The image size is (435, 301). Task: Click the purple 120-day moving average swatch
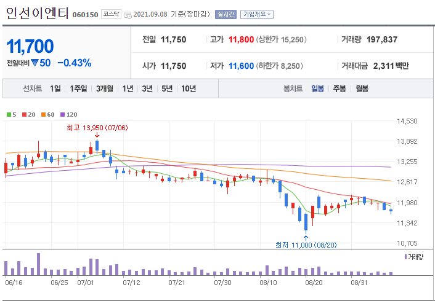click(x=62, y=114)
